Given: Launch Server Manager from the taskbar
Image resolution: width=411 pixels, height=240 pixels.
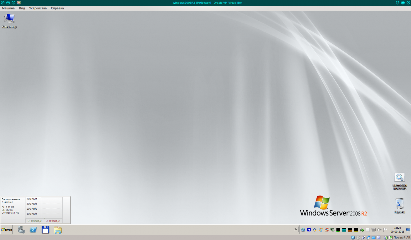Looking at the screenshot, I should (x=21, y=230).
